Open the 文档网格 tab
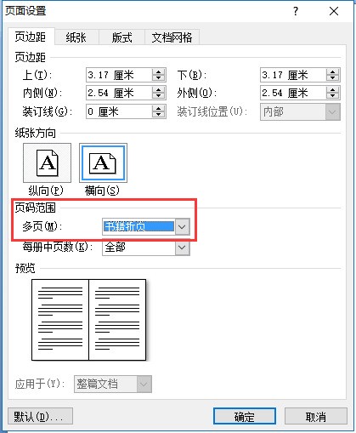This screenshot has height=433, width=356. [x=172, y=37]
